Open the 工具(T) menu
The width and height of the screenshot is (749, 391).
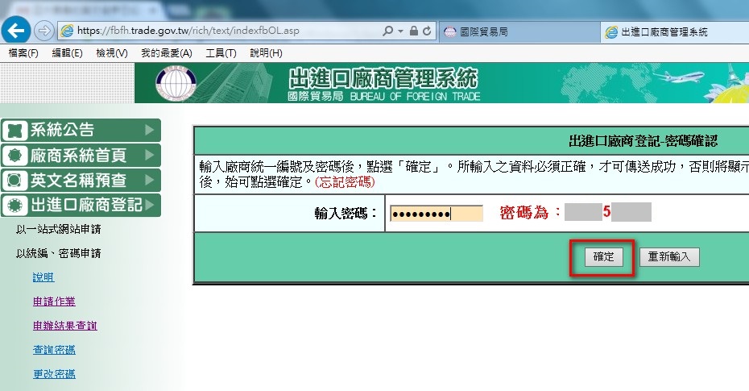(221, 53)
